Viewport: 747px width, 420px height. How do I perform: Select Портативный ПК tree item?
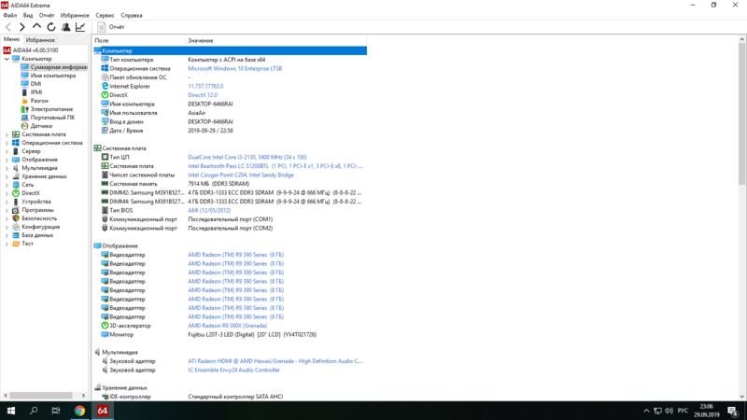click(x=52, y=118)
